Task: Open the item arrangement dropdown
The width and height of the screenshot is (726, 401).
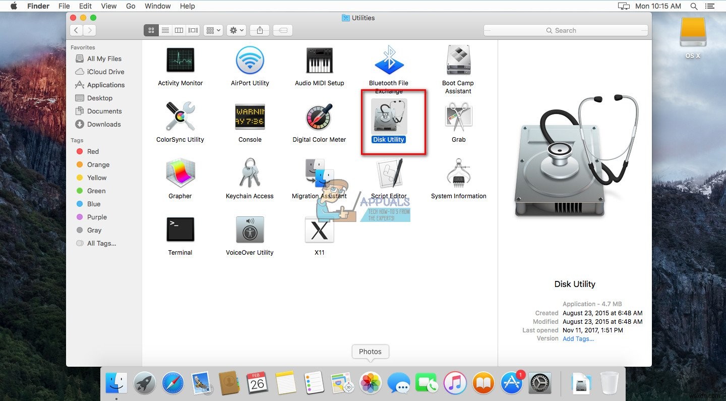Action: click(213, 30)
